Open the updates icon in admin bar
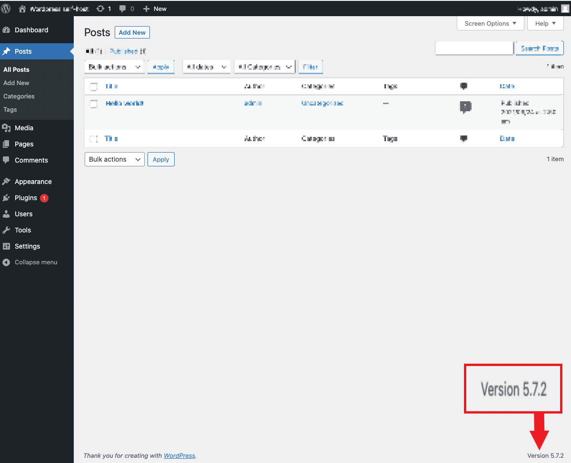The width and height of the screenshot is (571, 463). tap(100, 9)
